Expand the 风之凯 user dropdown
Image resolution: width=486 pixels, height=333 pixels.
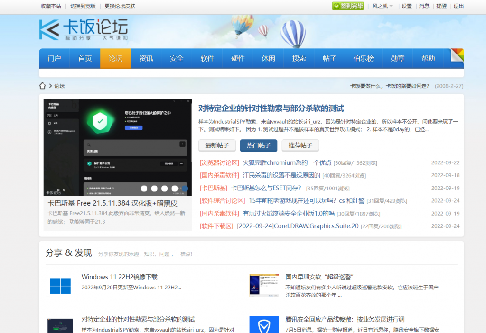click(x=382, y=6)
